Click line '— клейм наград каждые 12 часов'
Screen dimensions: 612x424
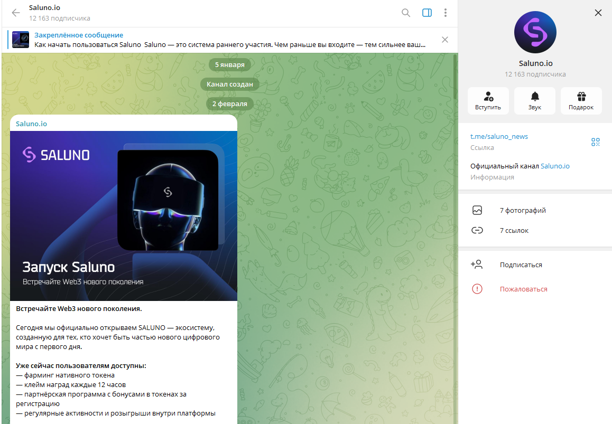[x=71, y=385]
